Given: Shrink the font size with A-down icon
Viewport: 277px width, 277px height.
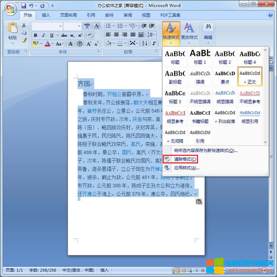Looking at the screenshot, I should click(96, 44).
